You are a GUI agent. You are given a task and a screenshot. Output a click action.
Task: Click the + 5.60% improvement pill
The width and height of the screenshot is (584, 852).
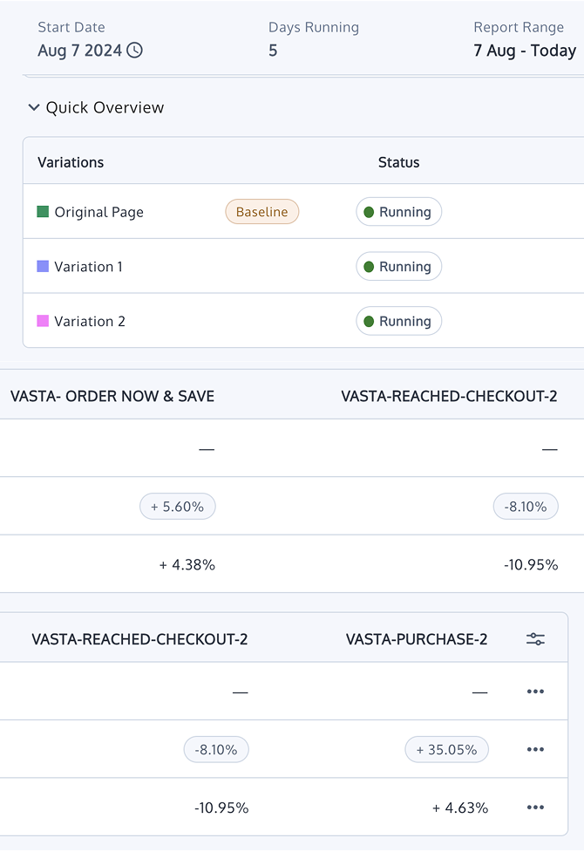(x=178, y=507)
